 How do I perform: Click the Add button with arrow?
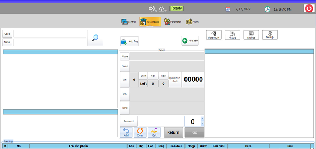tap(126, 132)
